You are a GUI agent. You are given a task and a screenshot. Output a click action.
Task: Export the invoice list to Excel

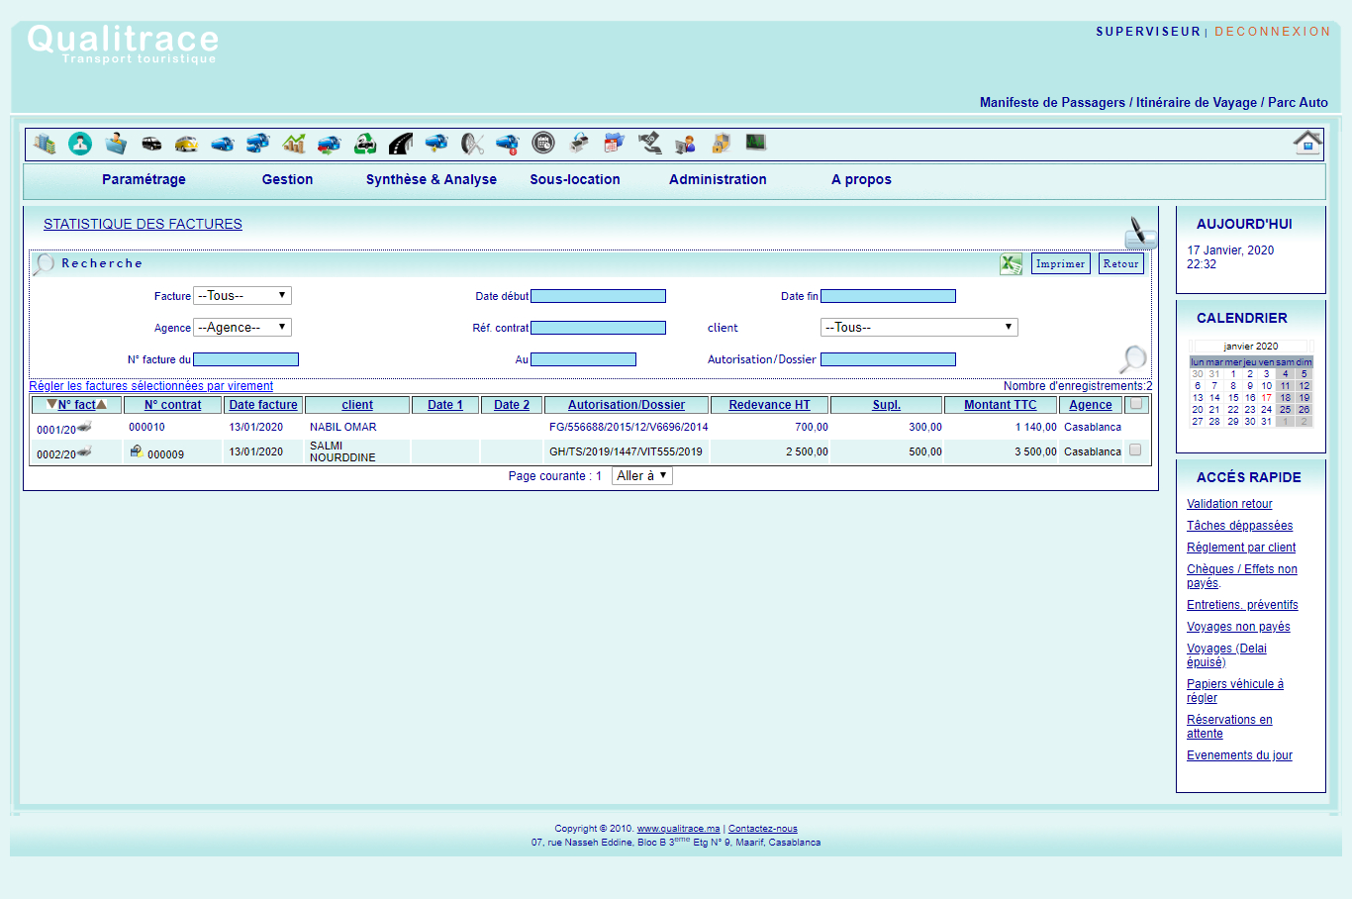pyautogui.click(x=1011, y=263)
